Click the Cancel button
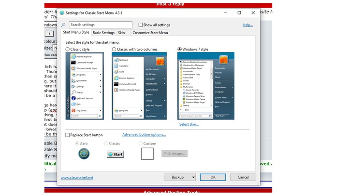This screenshot has width=348, height=195. (243, 177)
